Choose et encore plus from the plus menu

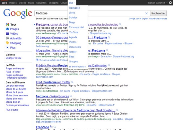[x=77, y=67]
